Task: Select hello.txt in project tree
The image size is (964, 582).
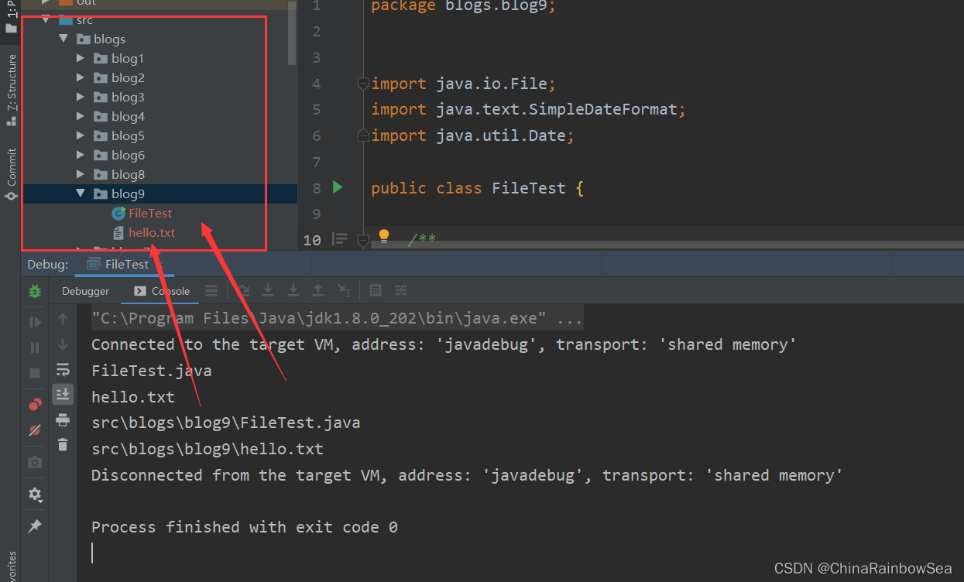Action: (152, 232)
